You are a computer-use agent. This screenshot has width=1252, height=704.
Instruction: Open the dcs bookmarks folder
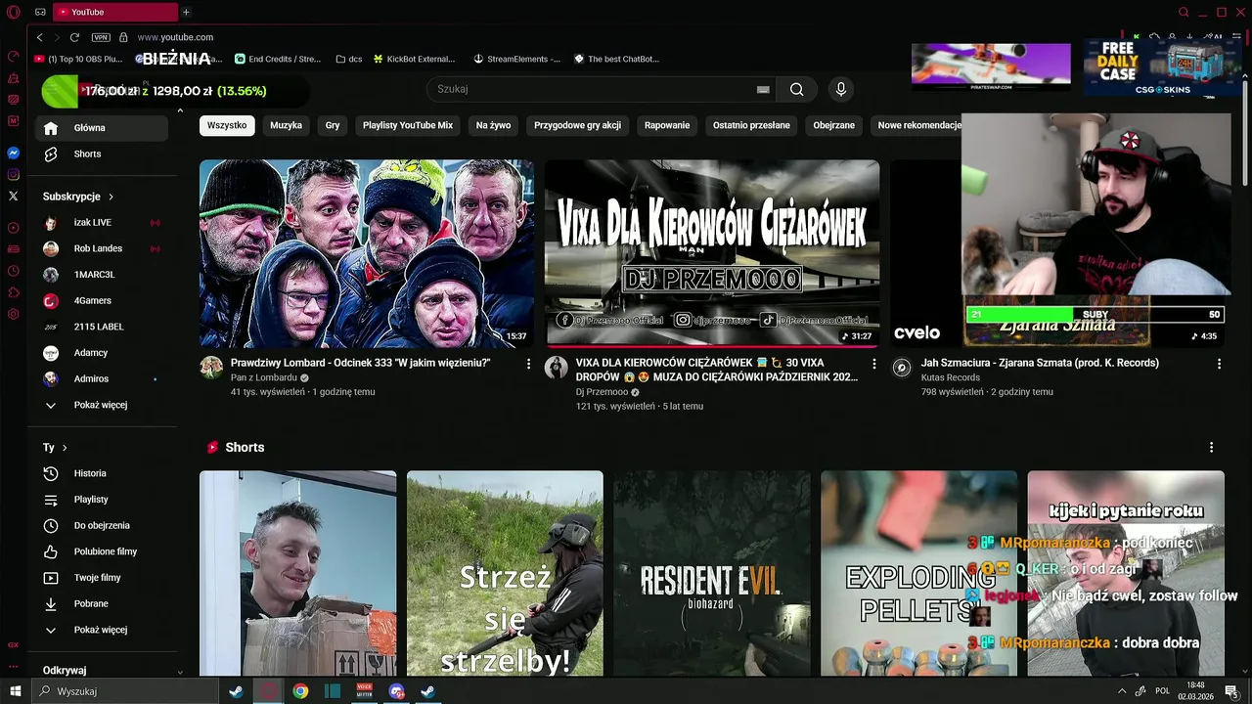click(x=348, y=59)
